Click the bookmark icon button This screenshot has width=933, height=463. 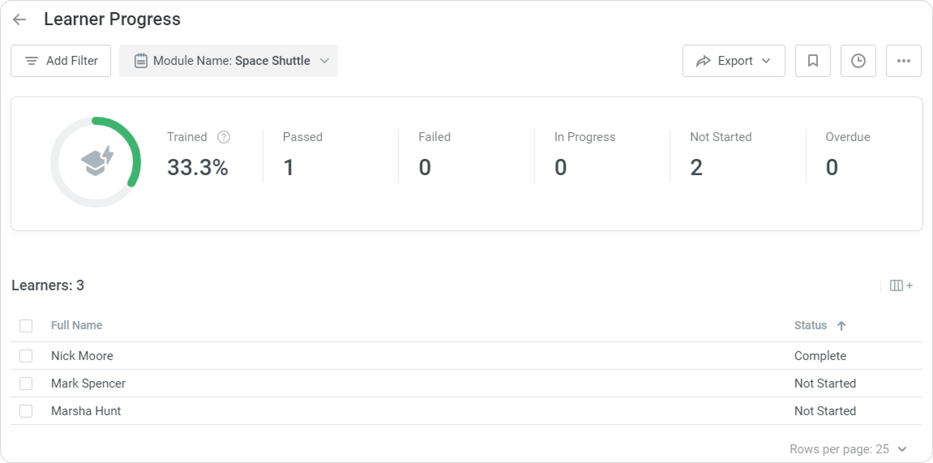(x=813, y=61)
